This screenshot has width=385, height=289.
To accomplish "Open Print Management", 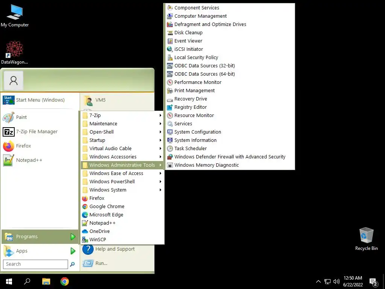I will pyautogui.click(x=230, y=90).
